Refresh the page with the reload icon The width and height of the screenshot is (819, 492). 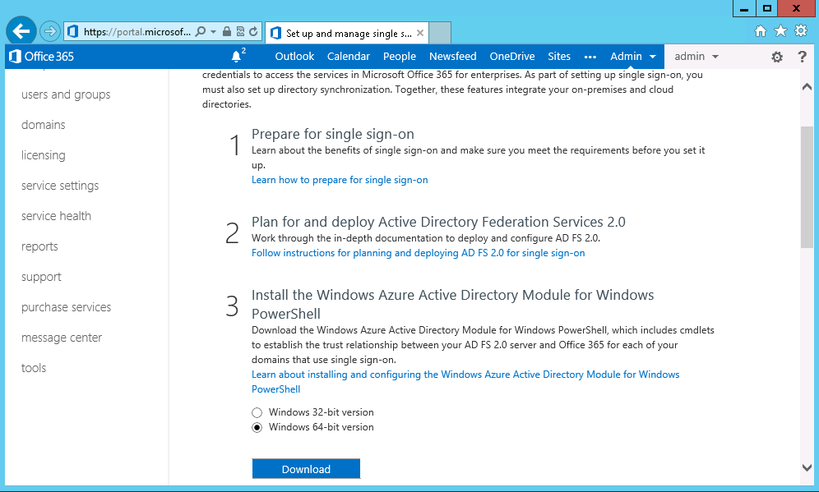tap(253, 32)
